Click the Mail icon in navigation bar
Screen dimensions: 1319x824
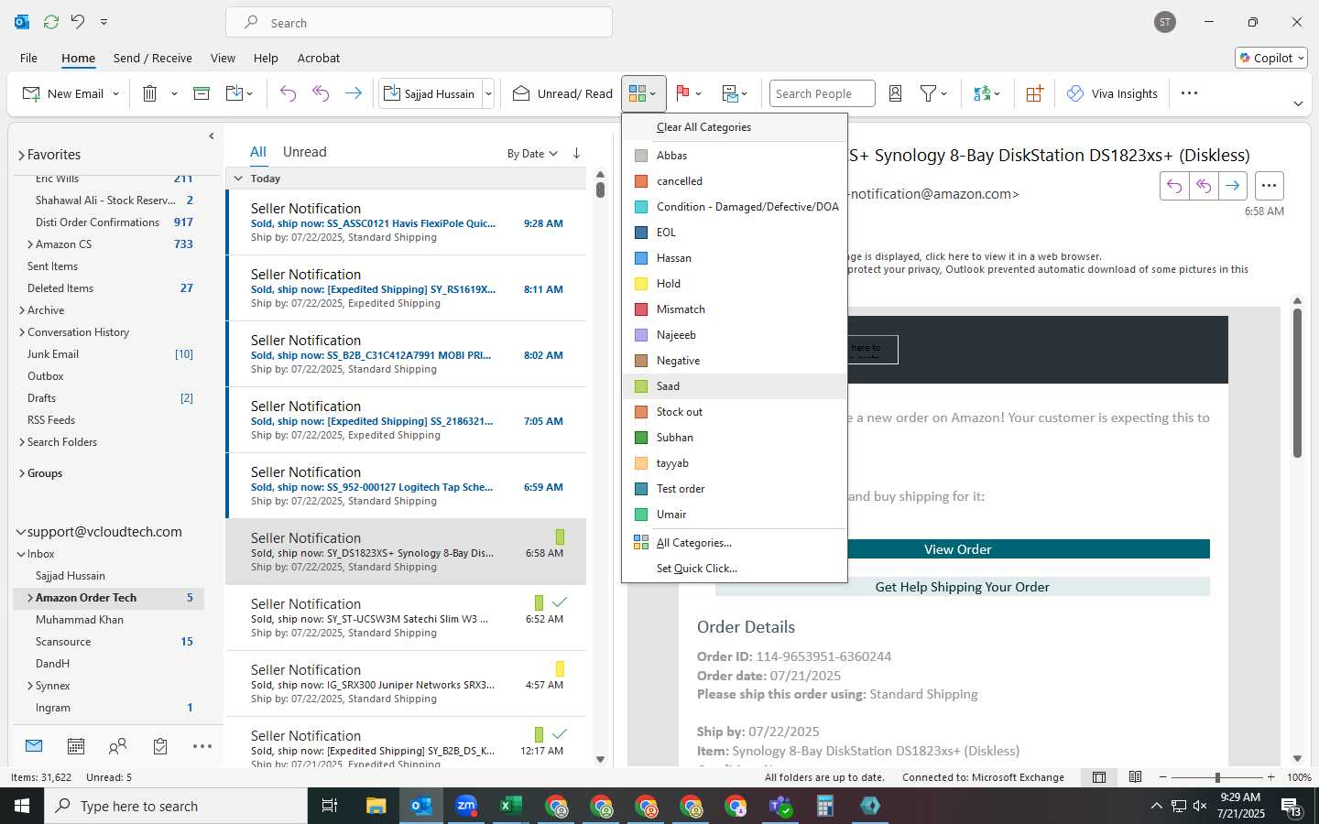34,746
